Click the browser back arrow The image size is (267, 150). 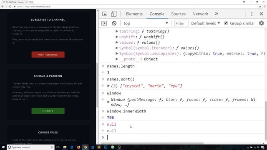point(3,7)
